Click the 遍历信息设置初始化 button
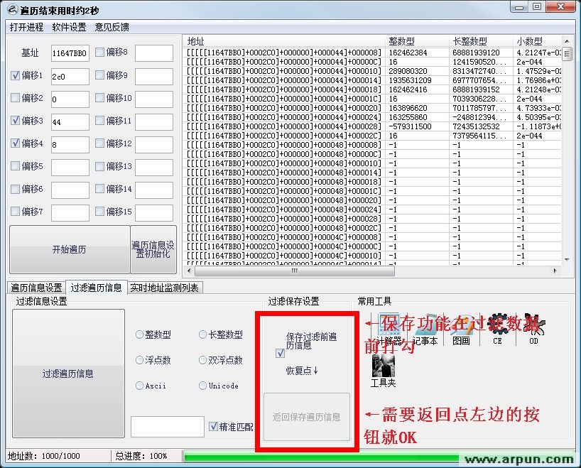Image resolution: width=581 pixels, height=468 pixels. click(x=153, y=250)
